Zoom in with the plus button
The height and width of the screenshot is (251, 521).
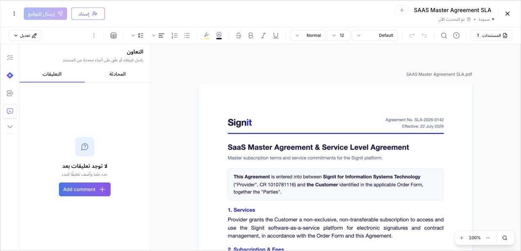pyautogui.click(x=462, y=238)
